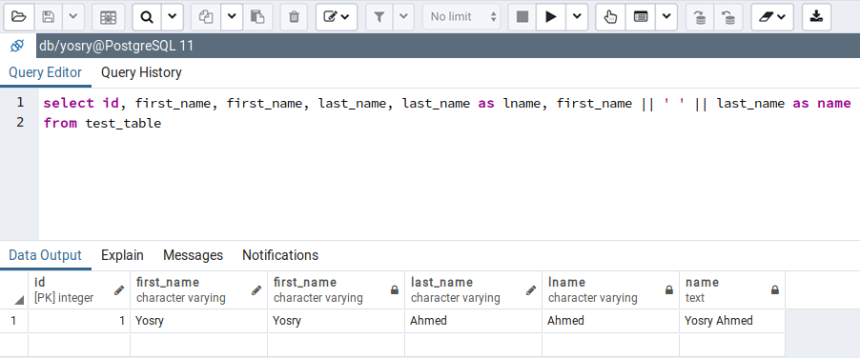Click the lock icon in lname header
This screenshot has height=358, width=860.
tap(669, 290)
